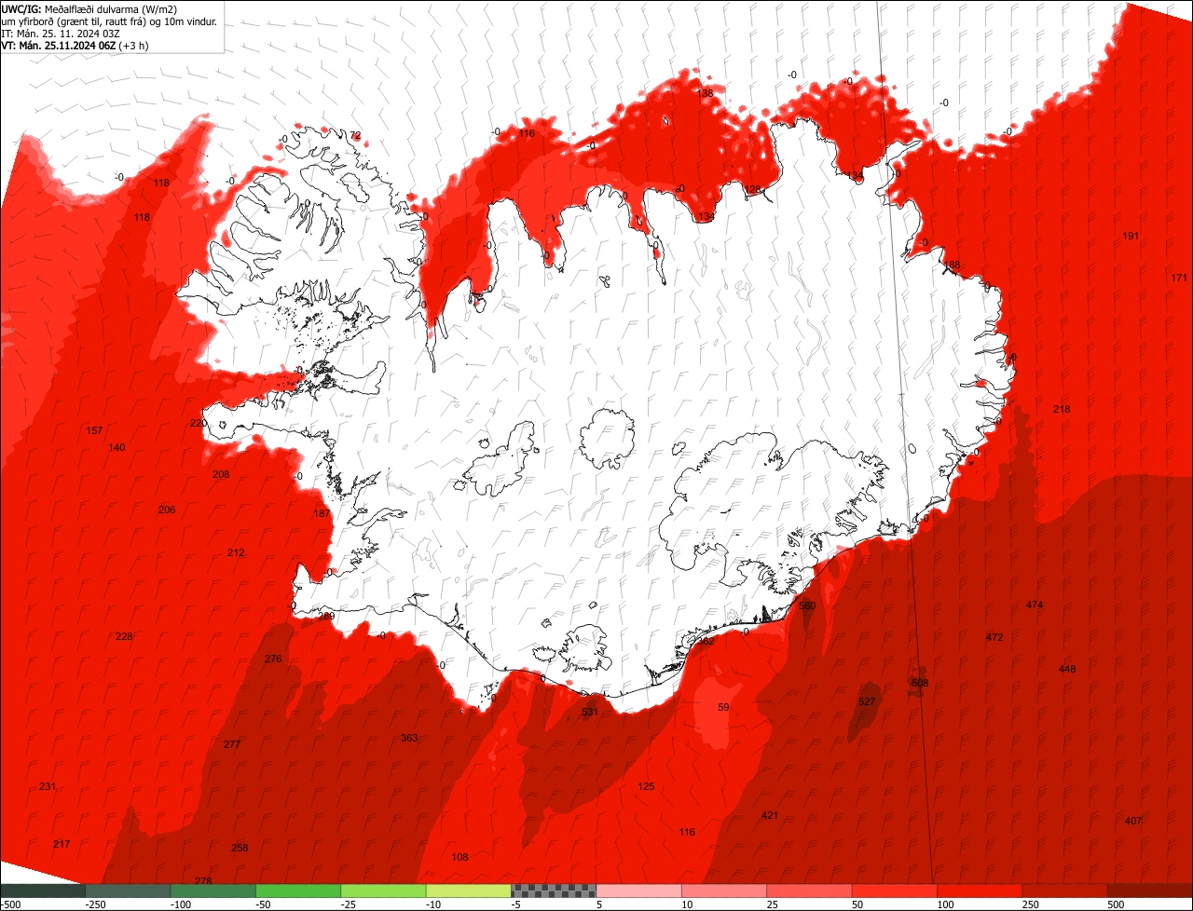Click the '276' flux value in the southwest
Screen dimensions: 1193x911
click(273, 659)
